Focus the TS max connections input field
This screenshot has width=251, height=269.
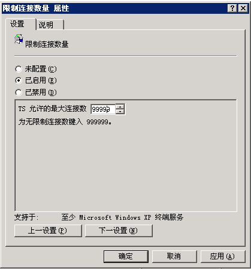(103, 109)
